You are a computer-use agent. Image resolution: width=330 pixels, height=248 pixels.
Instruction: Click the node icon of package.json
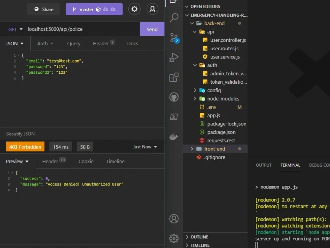(x=202, y=132)
